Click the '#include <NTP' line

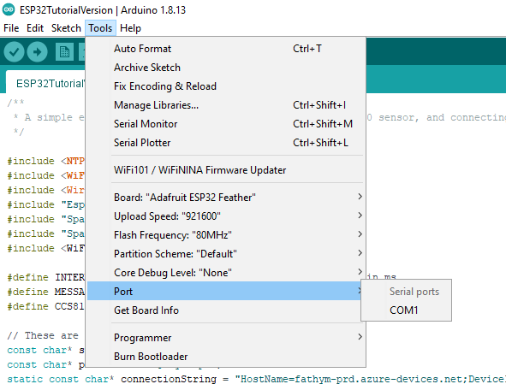[46, 161]
